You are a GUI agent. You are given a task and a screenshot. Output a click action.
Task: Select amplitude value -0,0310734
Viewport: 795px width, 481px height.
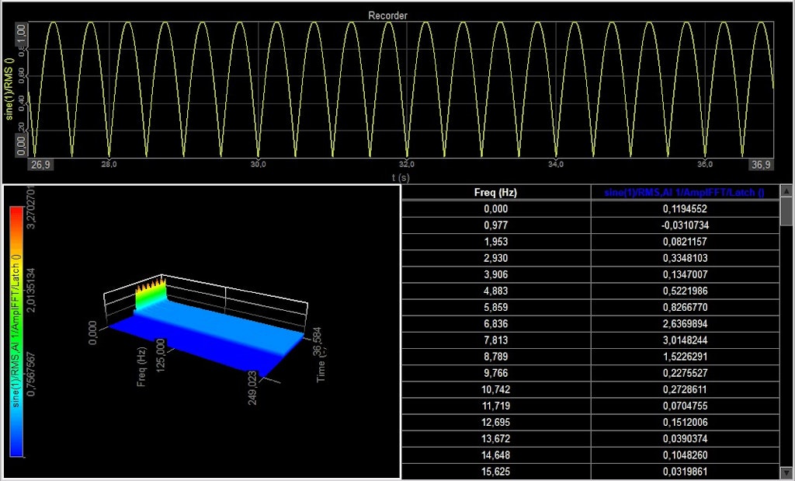pos(685,225)
